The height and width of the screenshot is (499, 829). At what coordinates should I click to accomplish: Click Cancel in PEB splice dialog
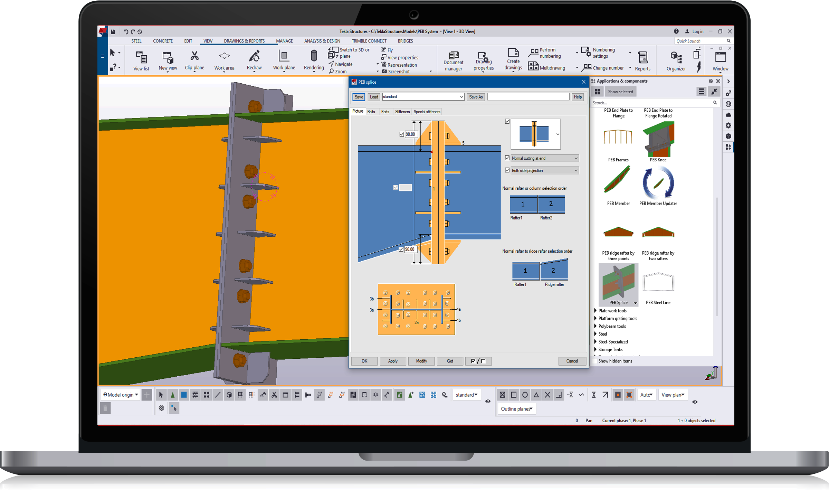coord(572,361)
